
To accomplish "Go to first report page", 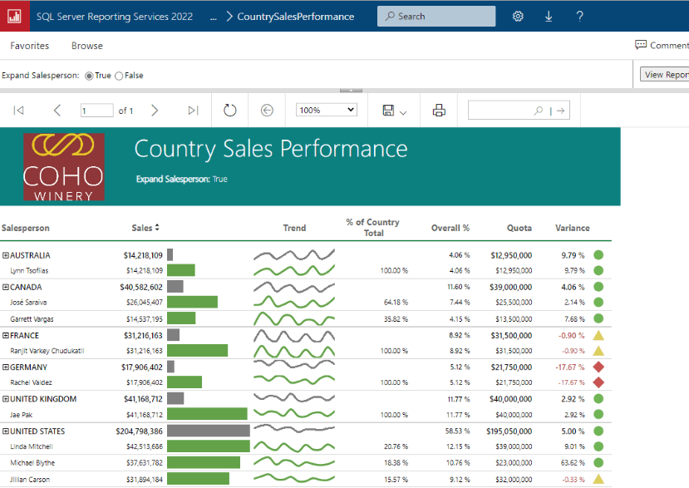I will click(19, 111).
